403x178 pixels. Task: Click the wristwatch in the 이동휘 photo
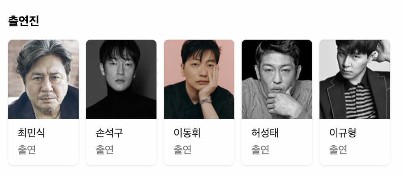pos(205,100)
